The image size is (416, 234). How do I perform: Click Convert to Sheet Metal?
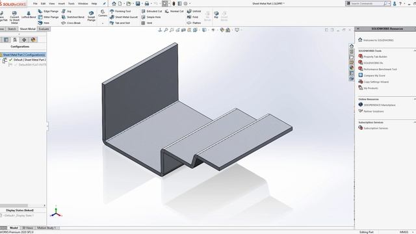tap(14, 18)
